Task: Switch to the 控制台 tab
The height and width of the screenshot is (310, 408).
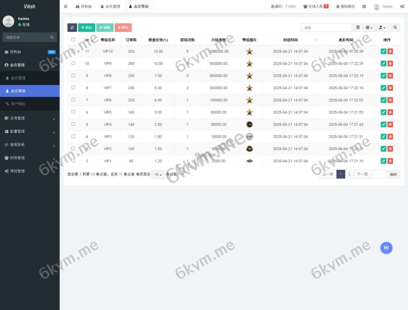Action: point(83,6)
